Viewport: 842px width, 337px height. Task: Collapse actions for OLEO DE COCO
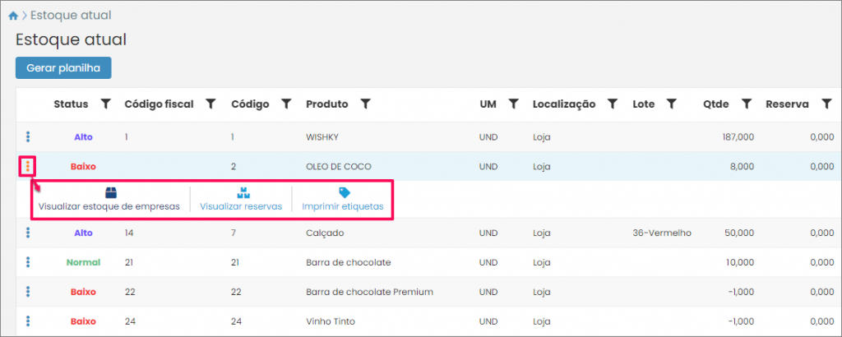pos(28,166)
